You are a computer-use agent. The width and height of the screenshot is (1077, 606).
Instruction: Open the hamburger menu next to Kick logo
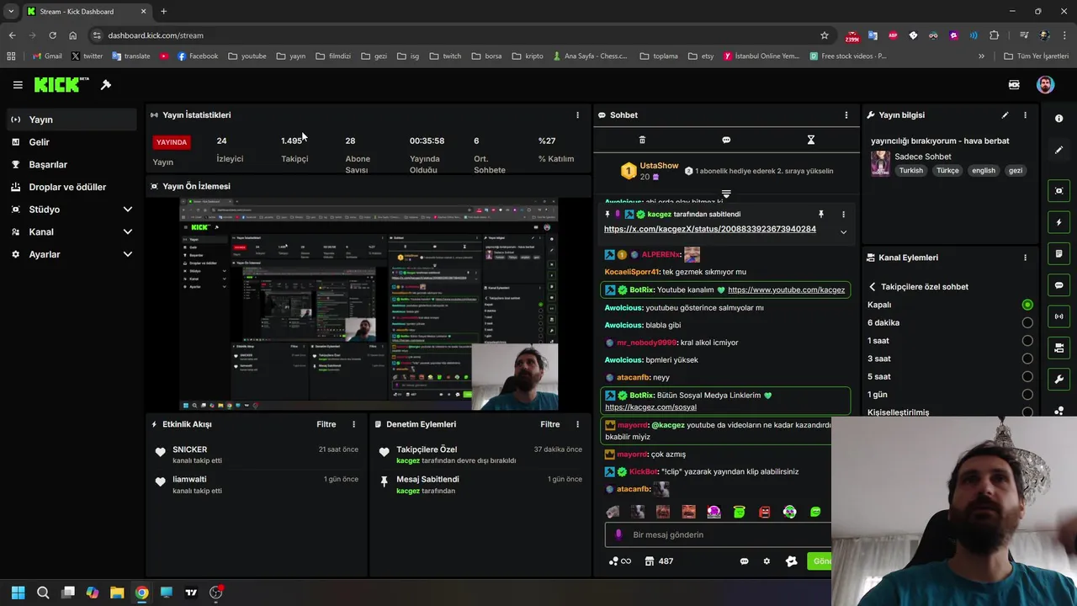pyautogui.click(x=18, y=85)
